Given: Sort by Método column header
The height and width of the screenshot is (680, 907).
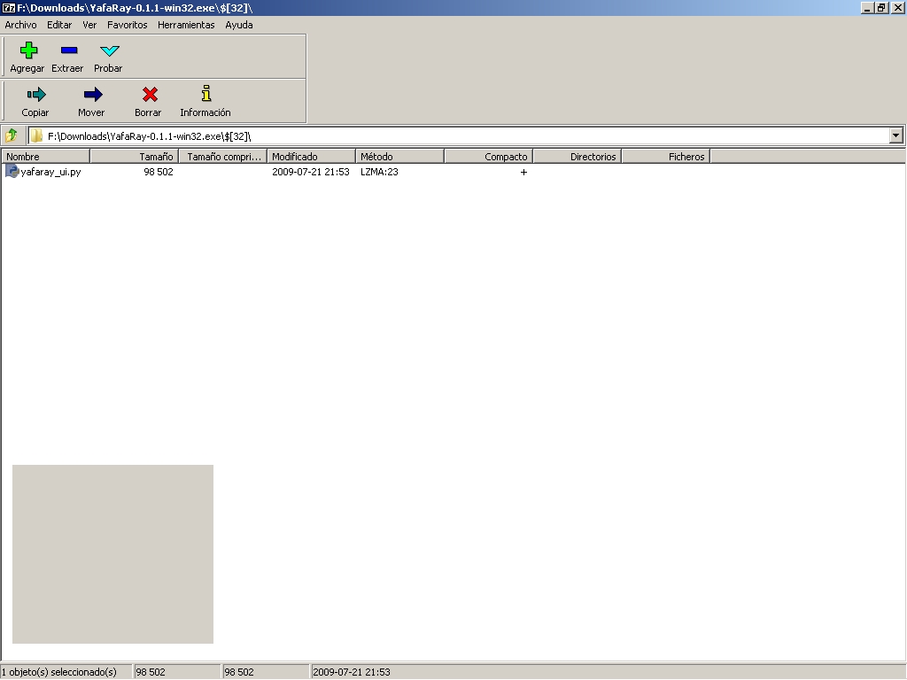Looking at the screenshot, I should [x=399, y=157].
